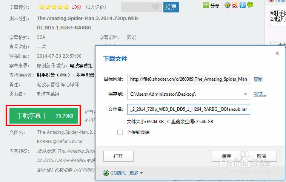Open the 保存到 path dropdown
Viewport: 286px width, 182px height.
pyautogui.click(x=246, y=94)
